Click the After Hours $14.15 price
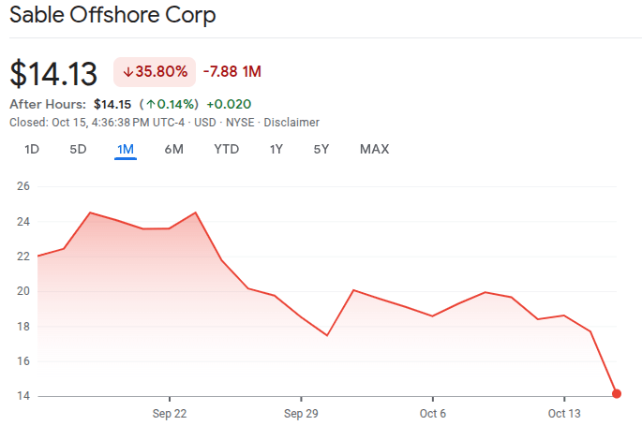 (113, 104)
